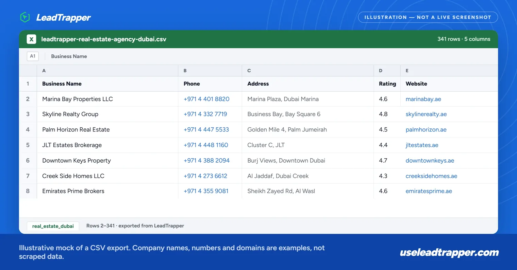This screenshot has width=517, height=270.
Task: Select column B header
Action: 210,71
